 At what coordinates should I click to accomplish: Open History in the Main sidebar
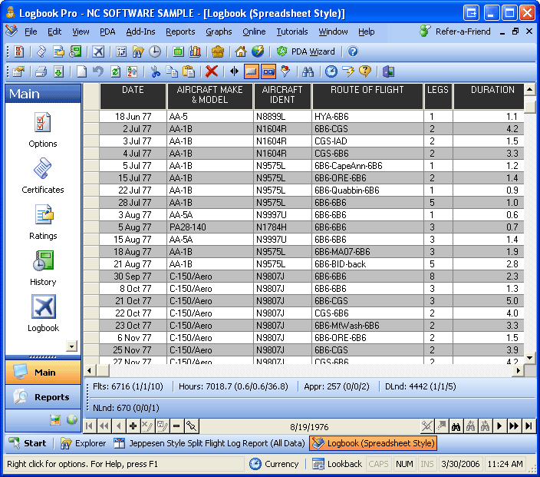tap(43, 268)
